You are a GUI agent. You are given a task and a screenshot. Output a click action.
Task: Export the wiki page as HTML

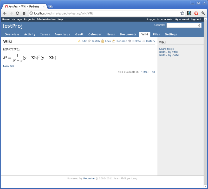click(x=144, y=72)
